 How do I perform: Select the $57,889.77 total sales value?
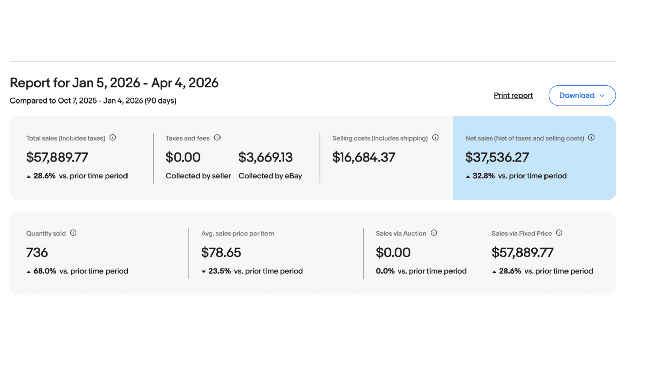click(x=57, y=157)
